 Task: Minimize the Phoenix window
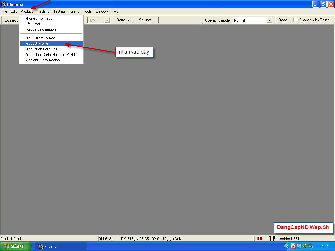tap(316, 4)
